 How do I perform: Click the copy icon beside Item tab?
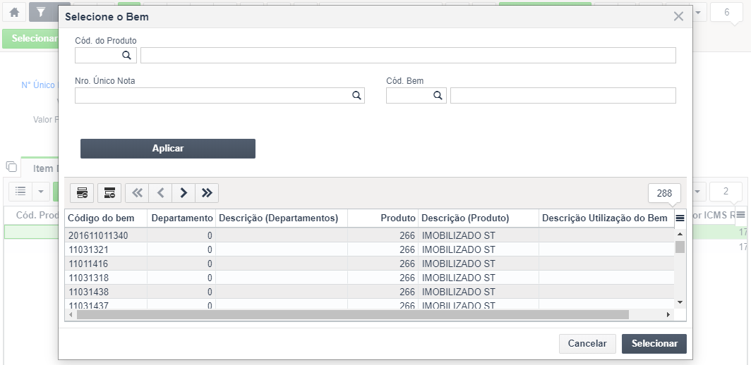11,166
